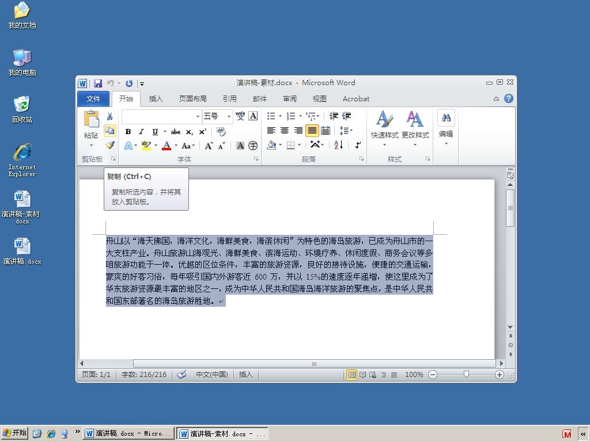
Task: Click the select browse object circle
Action: click(x=510, y=345)
